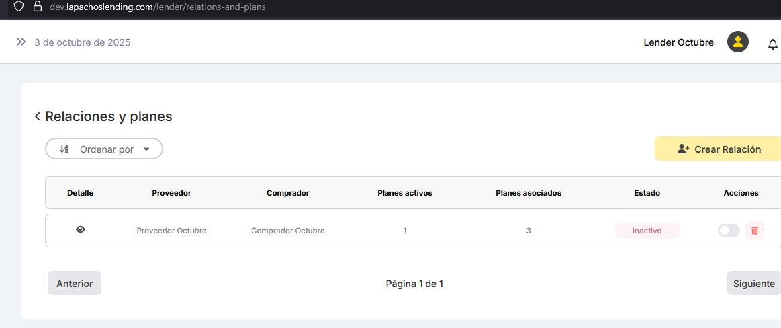781x328 pixels.
Task: Click the Crear Relación button
Action: (719, 149)
